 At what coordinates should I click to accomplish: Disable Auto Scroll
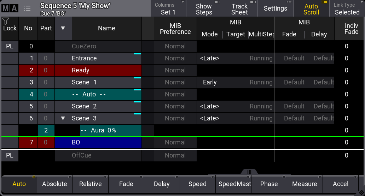[311, 9]
